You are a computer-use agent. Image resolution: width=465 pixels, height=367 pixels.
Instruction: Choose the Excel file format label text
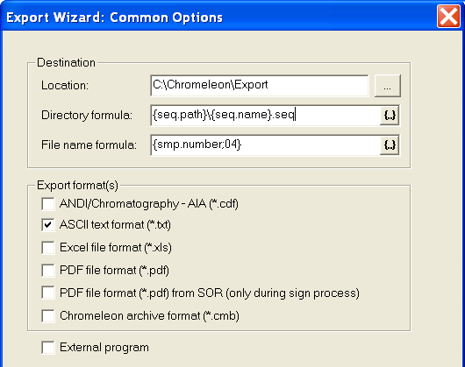coord(116,247)
